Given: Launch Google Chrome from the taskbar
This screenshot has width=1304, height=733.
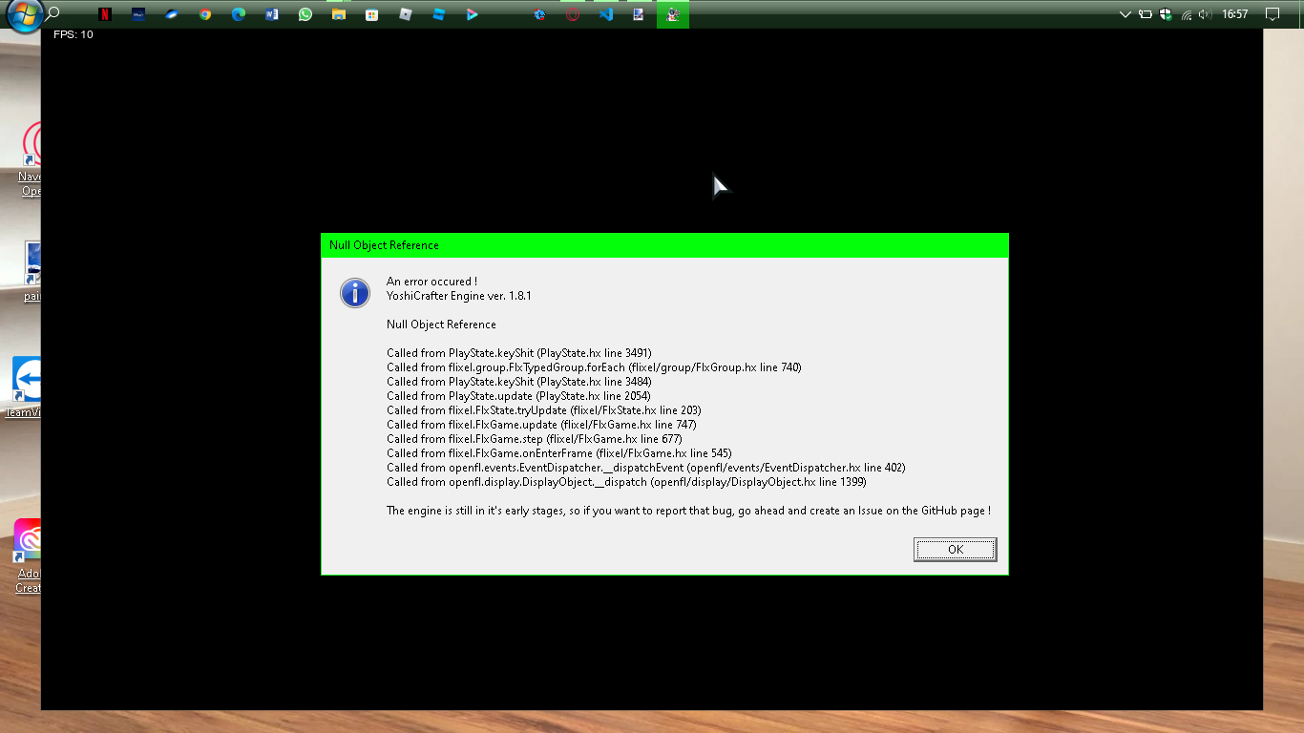Looking at the screenshot, I should (205, 14).
